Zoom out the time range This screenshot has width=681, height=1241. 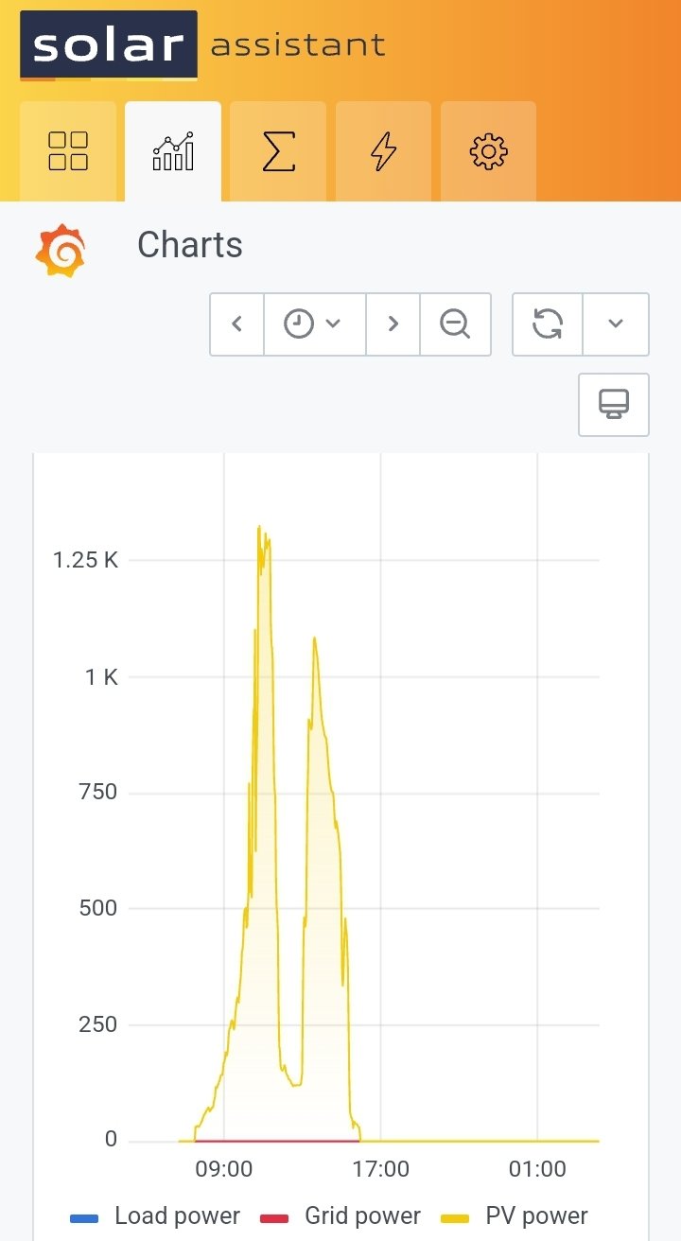pyautogui.click(x=455, y=323)
